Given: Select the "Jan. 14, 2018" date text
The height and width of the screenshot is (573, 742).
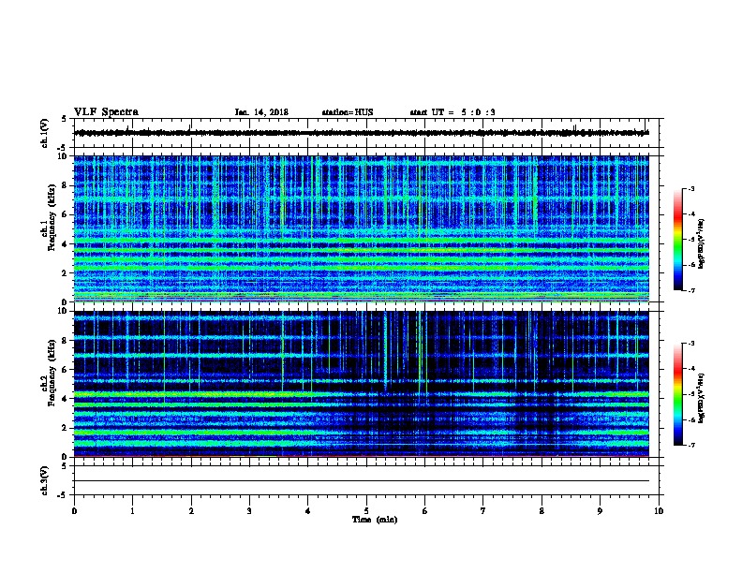Looking at the screenshot, I should (261, 112).
